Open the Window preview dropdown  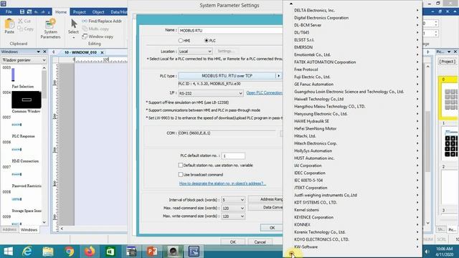click(24, 60)
